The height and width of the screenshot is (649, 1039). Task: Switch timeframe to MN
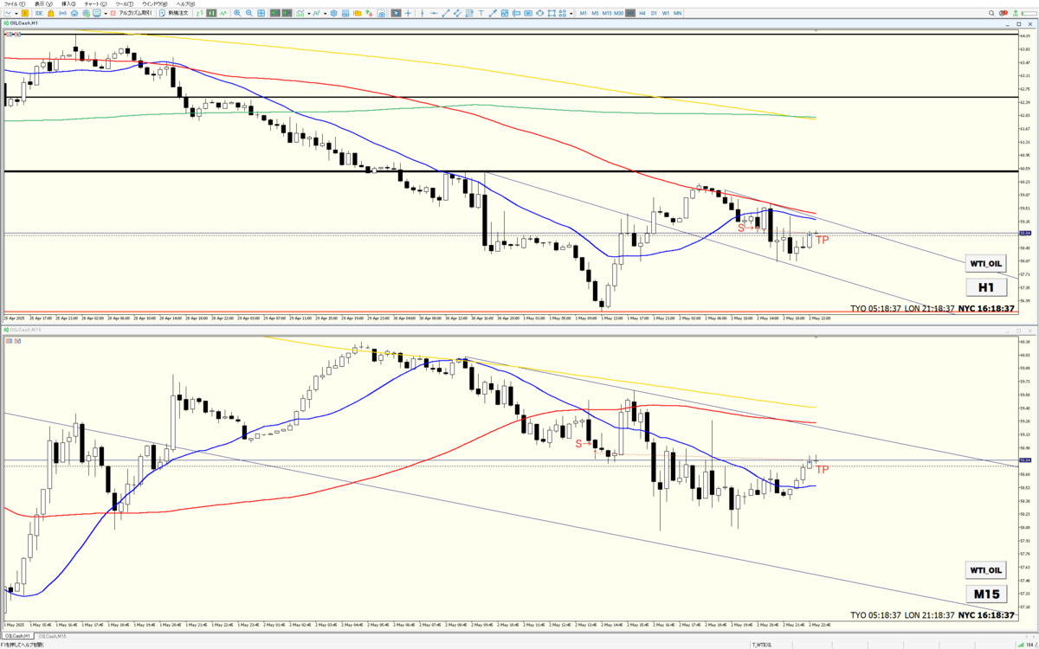coord(677,13)
